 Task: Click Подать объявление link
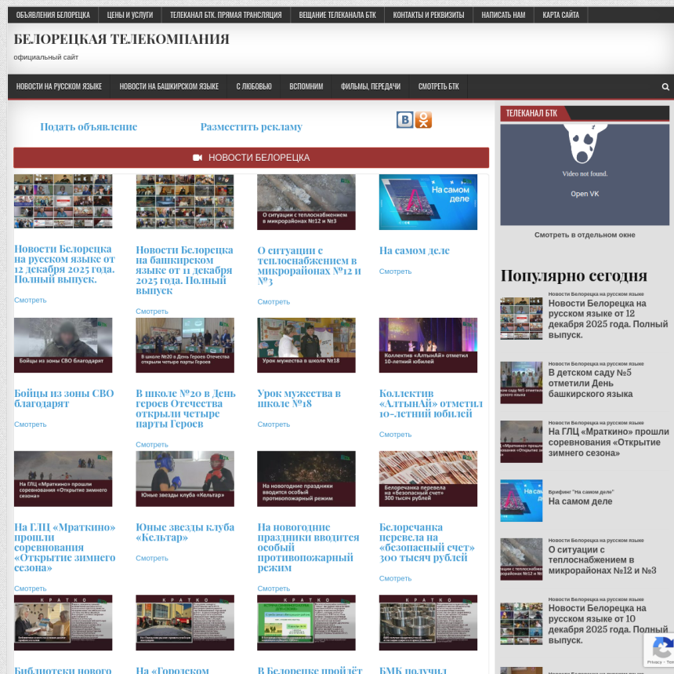(89, 126)
